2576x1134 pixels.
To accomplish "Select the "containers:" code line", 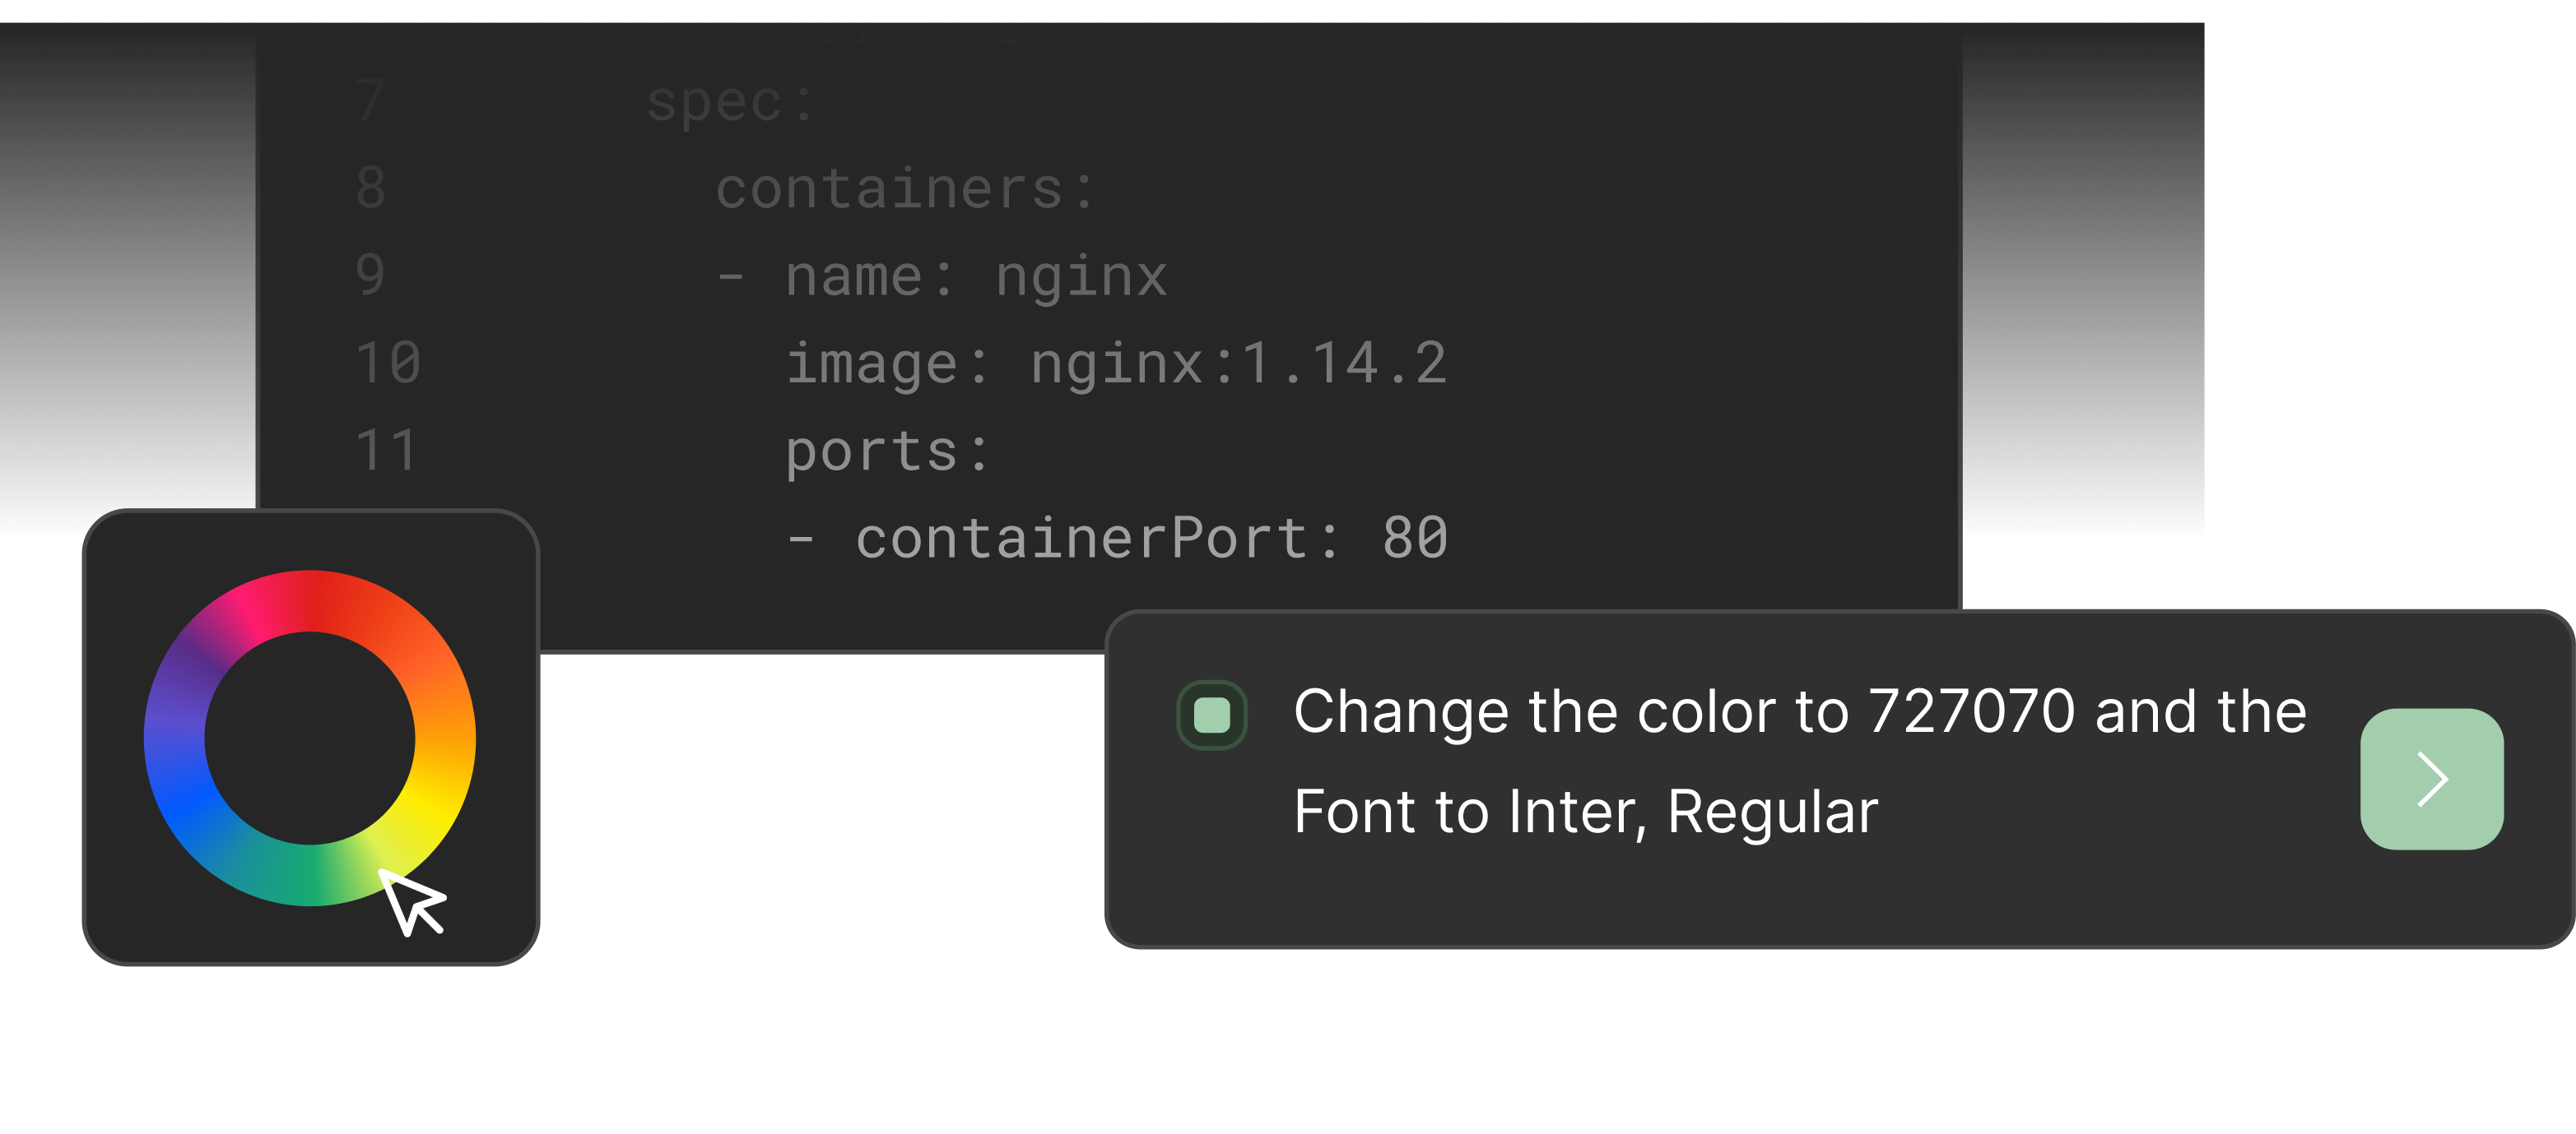I will tap(905, 189).
